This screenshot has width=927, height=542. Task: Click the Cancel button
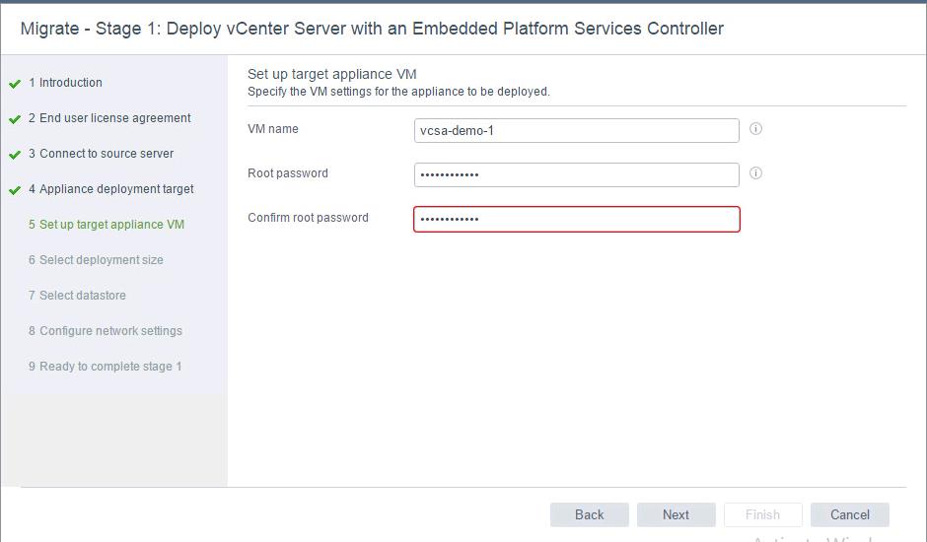pyautogui.click(x=849, y=514)
